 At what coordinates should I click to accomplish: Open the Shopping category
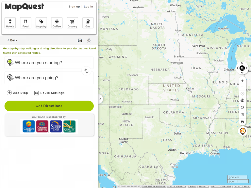(x=41, y=23)
